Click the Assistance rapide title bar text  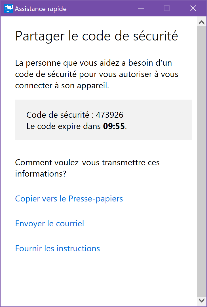[x=41, y=9]
